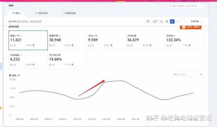The image size is (217, 127).
Task: Select the 支付转化率 metric card
Action: click(x=67, y=60)
